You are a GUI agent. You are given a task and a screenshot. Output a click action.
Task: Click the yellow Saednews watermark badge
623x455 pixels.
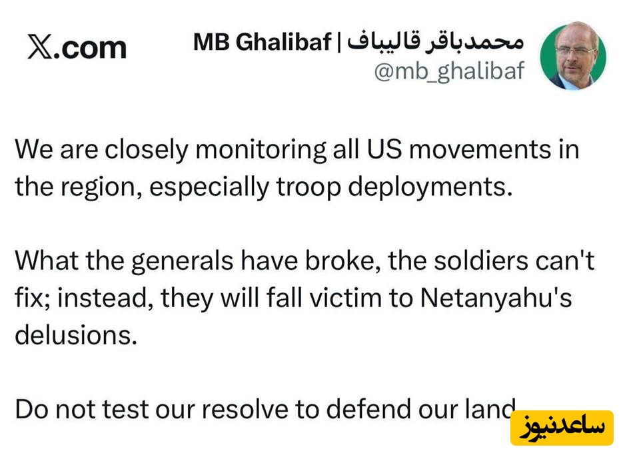[x=562, y=428]
